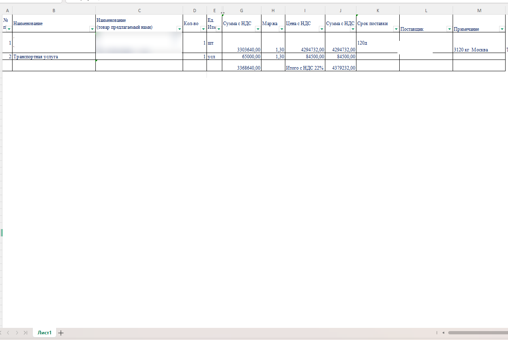This screenshot has height=340, width=508.
Task: Select the Цена с НДС cell 84500,00
Action: [x=305, y=57]
